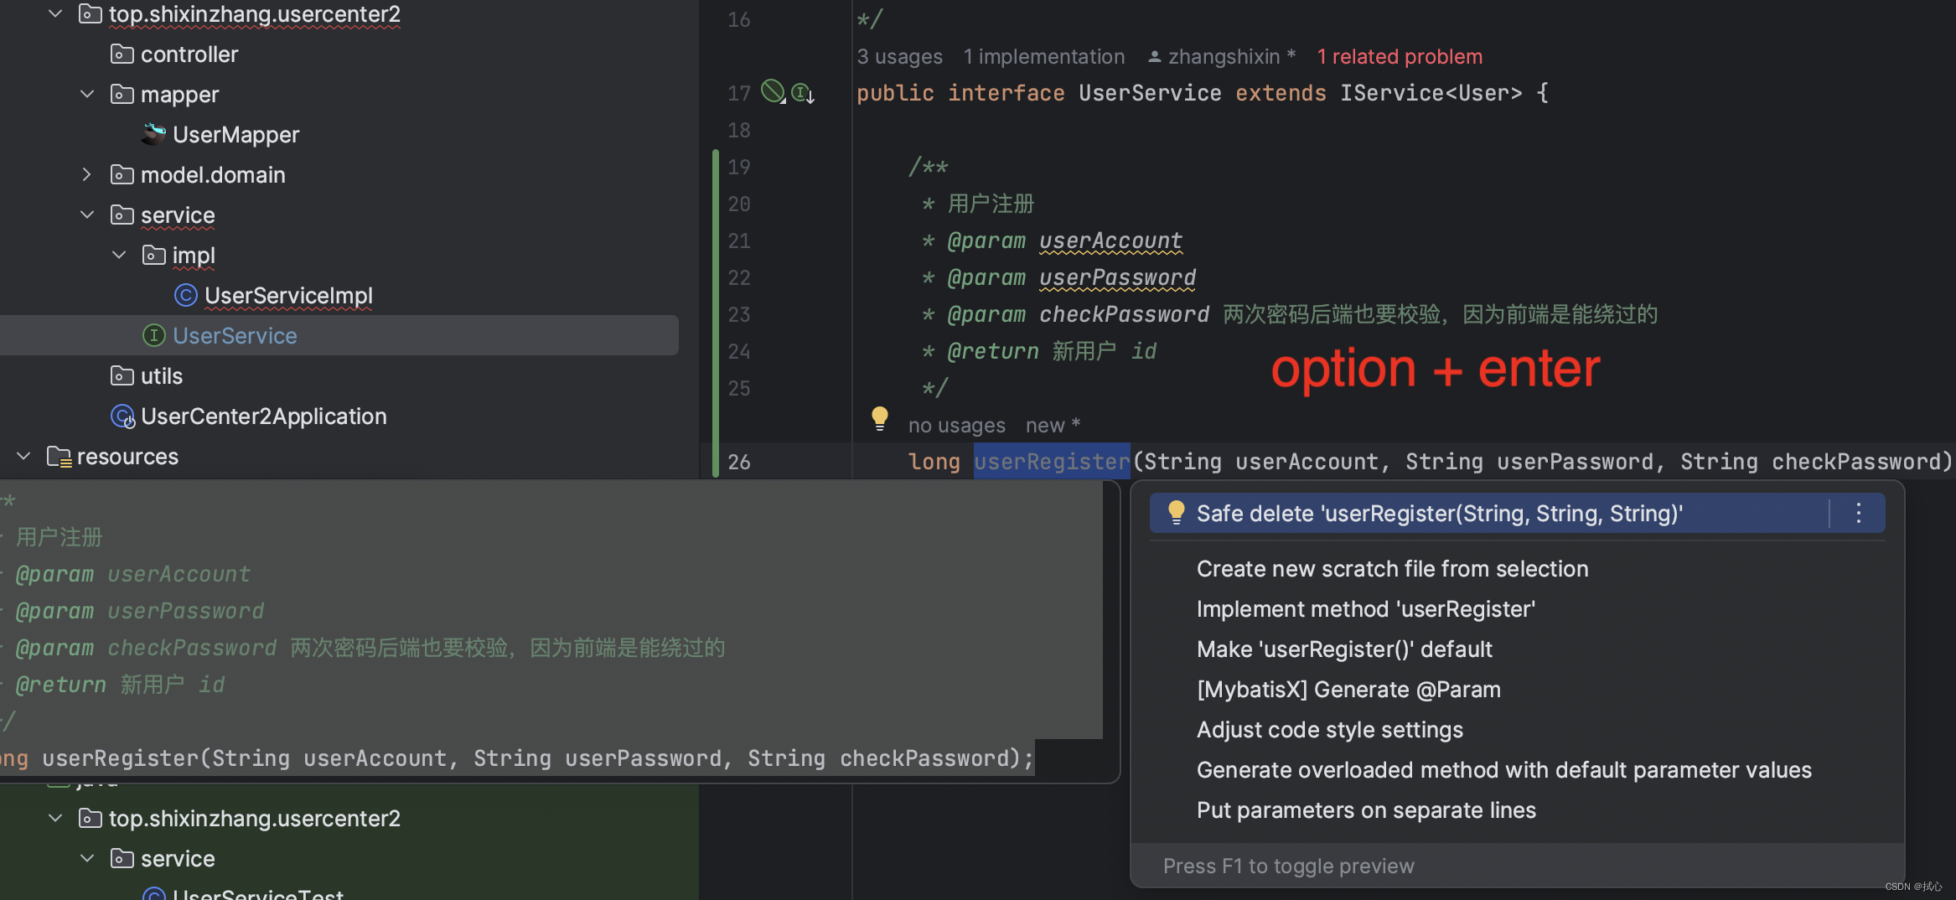Click the UserService interface name in code
The image size is (1956, 900).
[1150, 92]
